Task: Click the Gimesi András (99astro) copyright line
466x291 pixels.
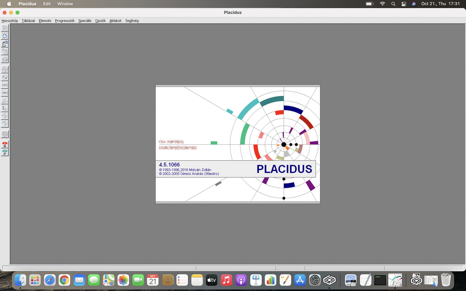Action: [189, 174]
